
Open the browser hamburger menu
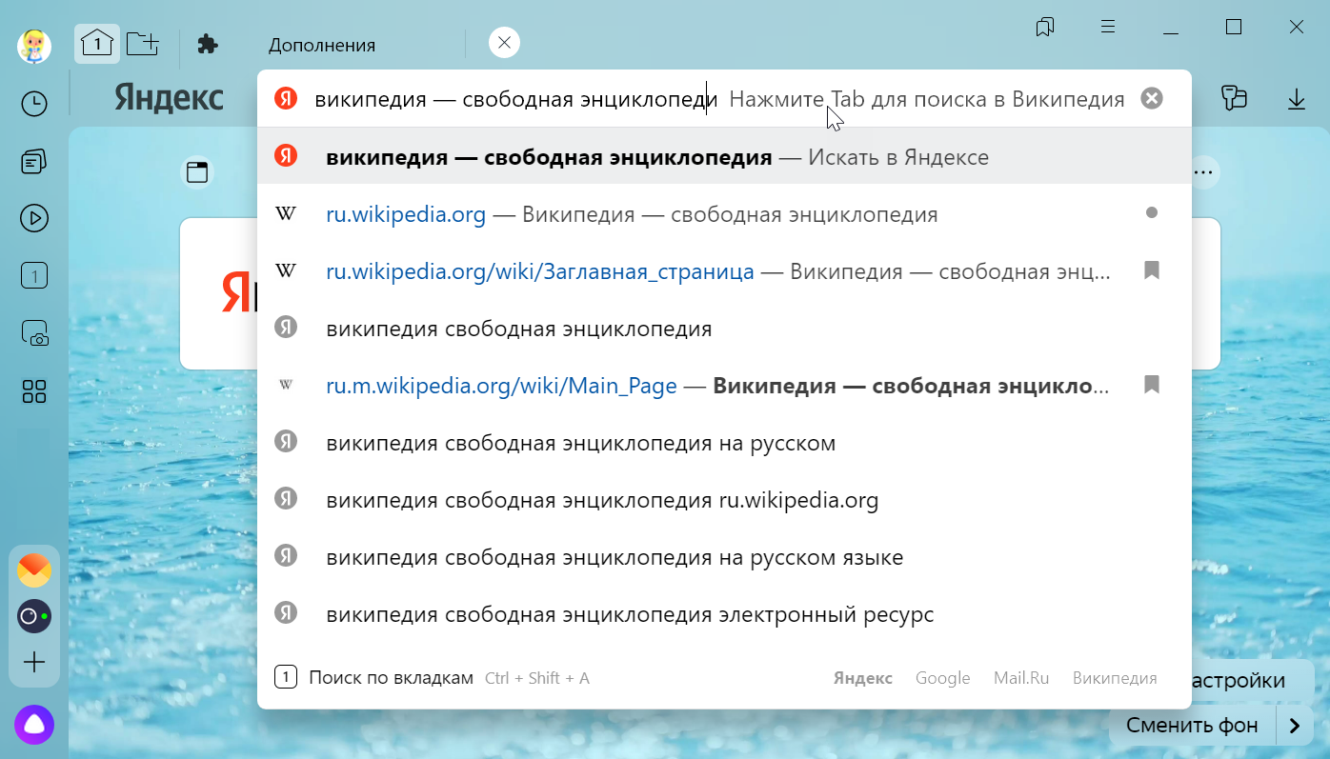tap(1108, 27)
